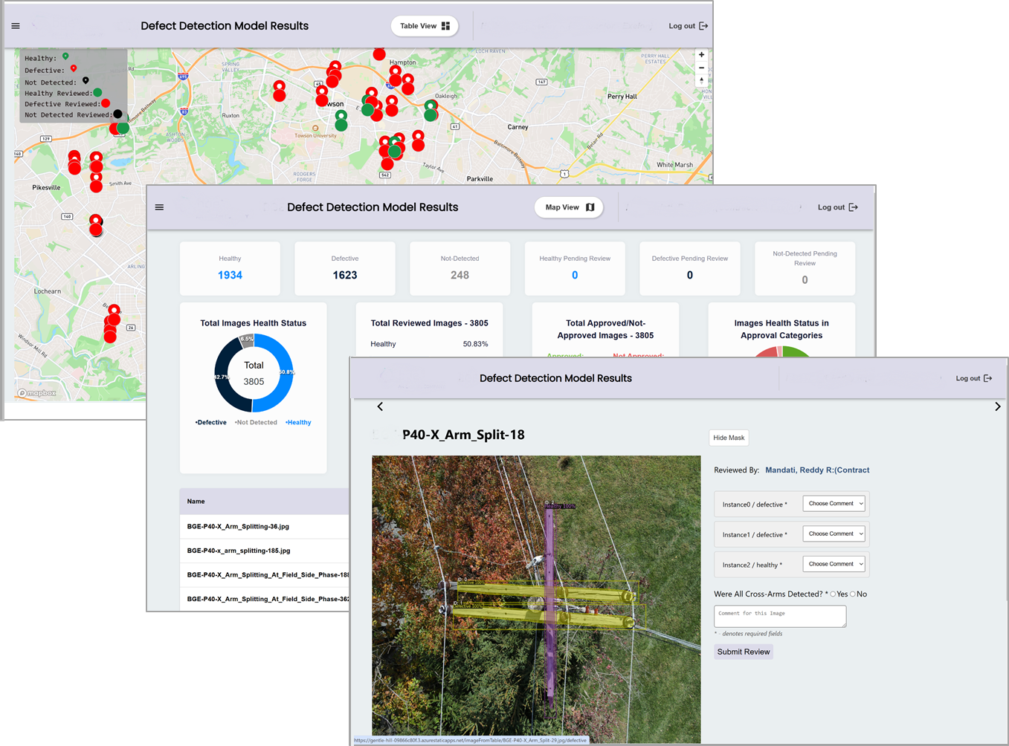Submit the image review
This screenshot has width=1009, height=746.
point(744,652)
